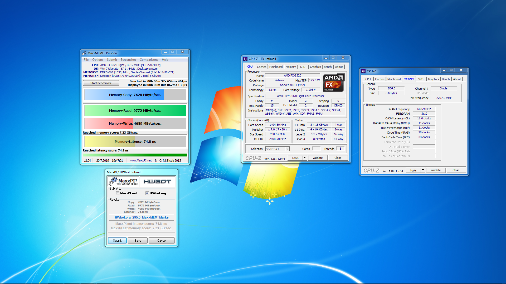Click the second CPU-Z window title icon
The width and height of the screenshot is (506, 284).
pos(363,71)
